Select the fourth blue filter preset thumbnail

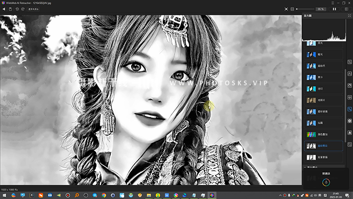311,77
